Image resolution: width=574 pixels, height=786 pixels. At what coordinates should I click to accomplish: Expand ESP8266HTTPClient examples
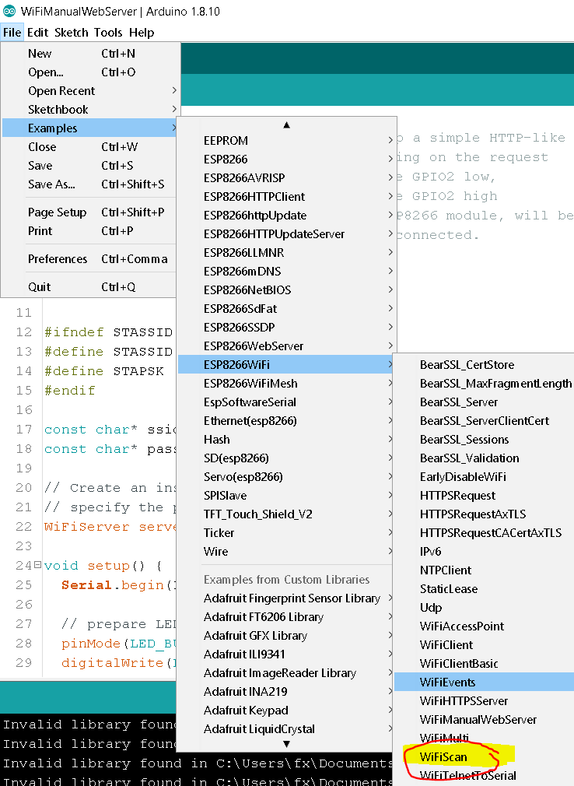pos(286,196)
